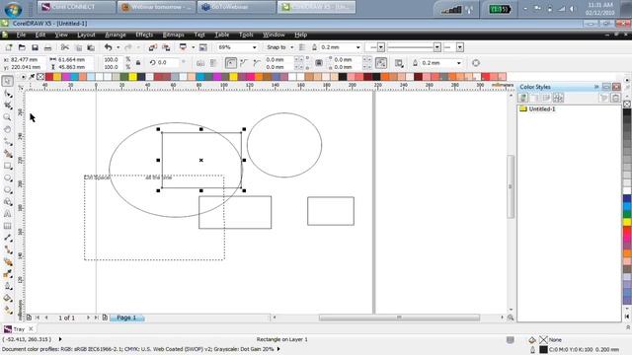Open the Undo history dropdown arrow
This screenshot has width=632, height=355.
tap(118, 47)
